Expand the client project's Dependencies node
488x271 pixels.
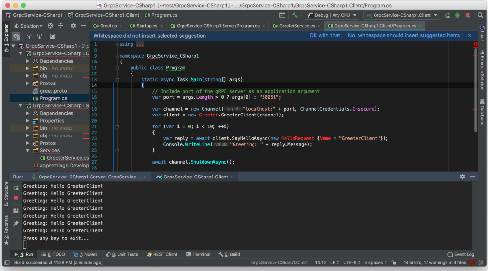[x=28, y=61]
